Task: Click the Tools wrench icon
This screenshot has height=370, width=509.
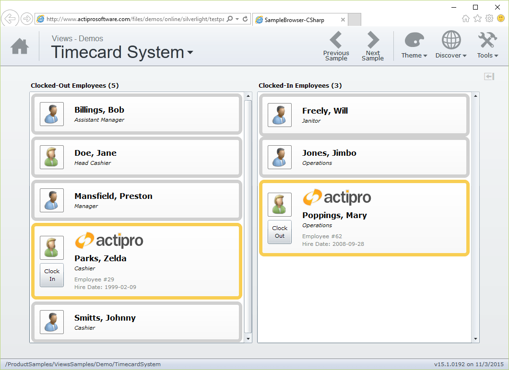Action: [487, 41]
